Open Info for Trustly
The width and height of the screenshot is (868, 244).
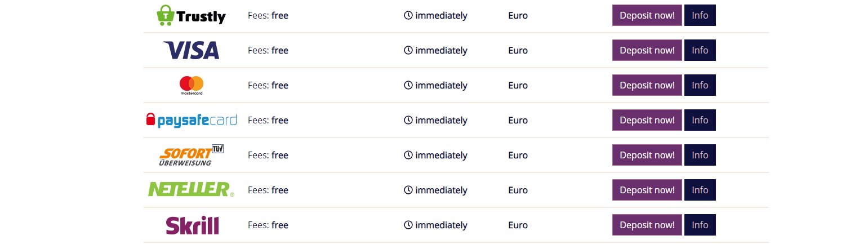(x=700, y=15)
